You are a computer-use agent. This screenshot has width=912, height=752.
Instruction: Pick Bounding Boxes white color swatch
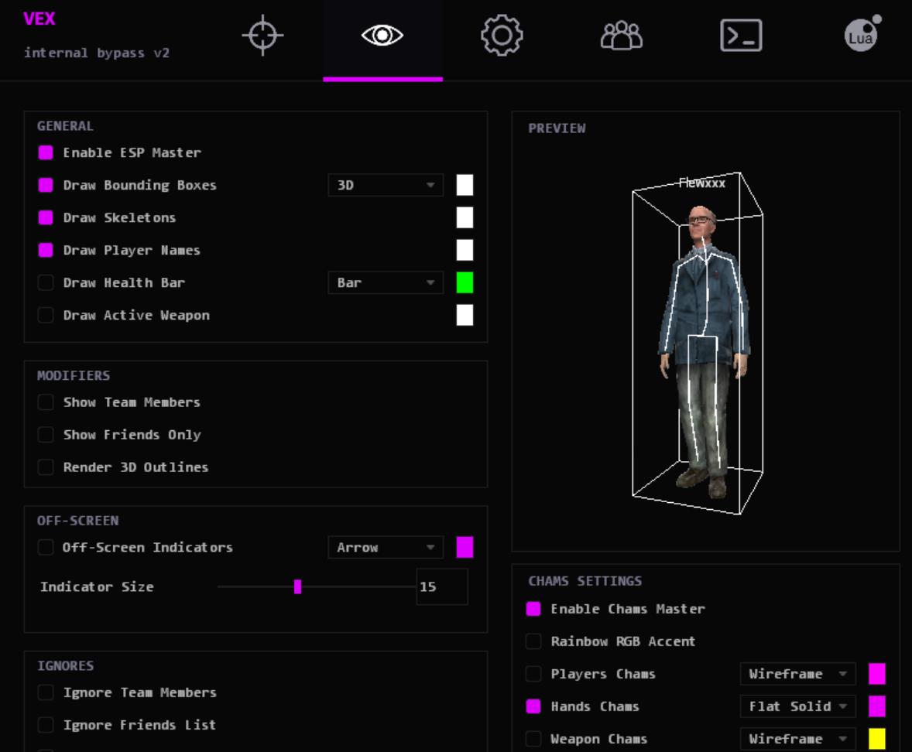[465, 185]
